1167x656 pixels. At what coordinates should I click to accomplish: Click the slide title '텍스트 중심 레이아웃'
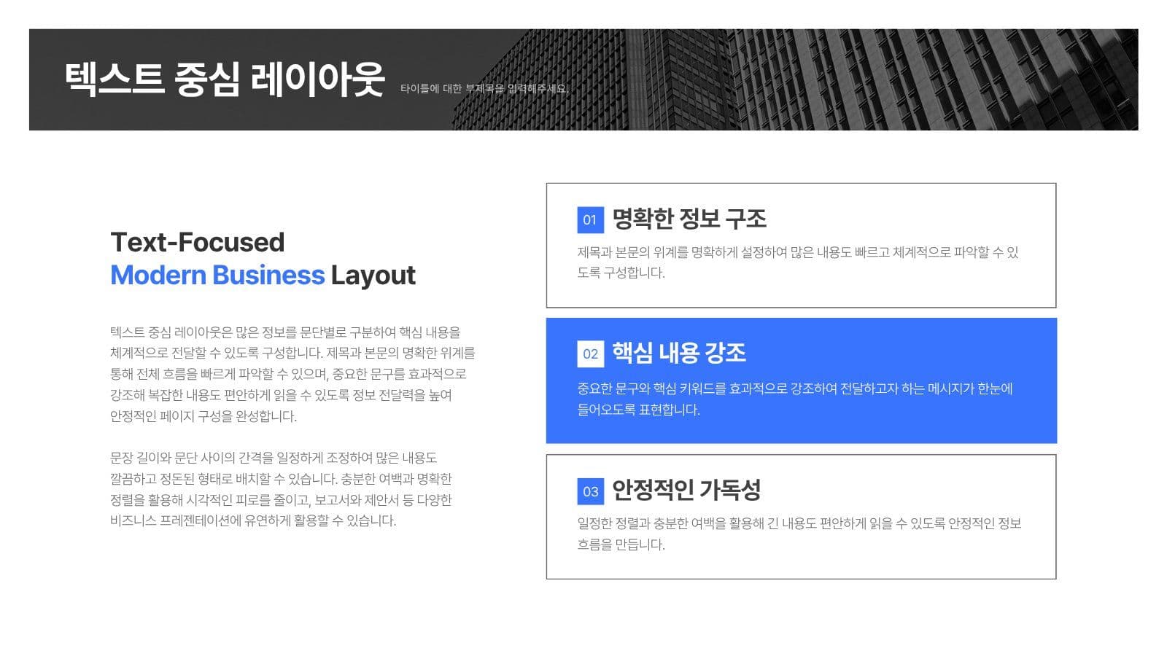[224, 79]
